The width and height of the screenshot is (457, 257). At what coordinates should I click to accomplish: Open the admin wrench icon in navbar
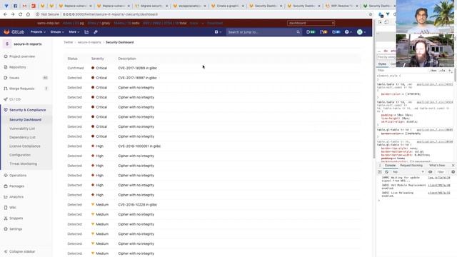(96, 32)
